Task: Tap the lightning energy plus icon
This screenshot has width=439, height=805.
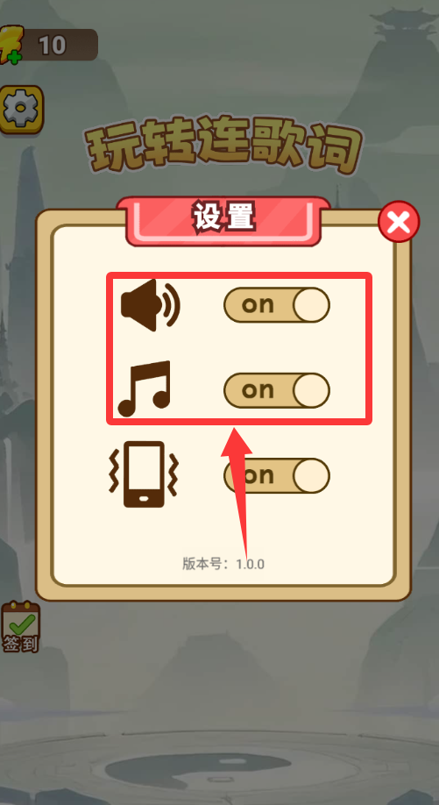Action: pos(11,46)
